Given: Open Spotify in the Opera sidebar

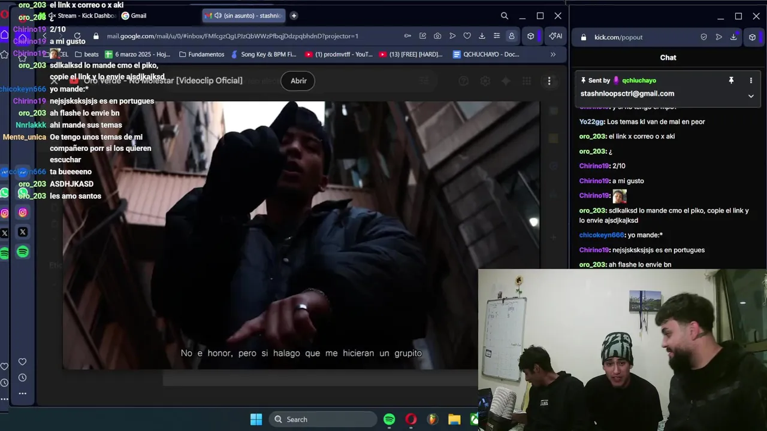Looking at the screenshot, I should tap(23, 252).
